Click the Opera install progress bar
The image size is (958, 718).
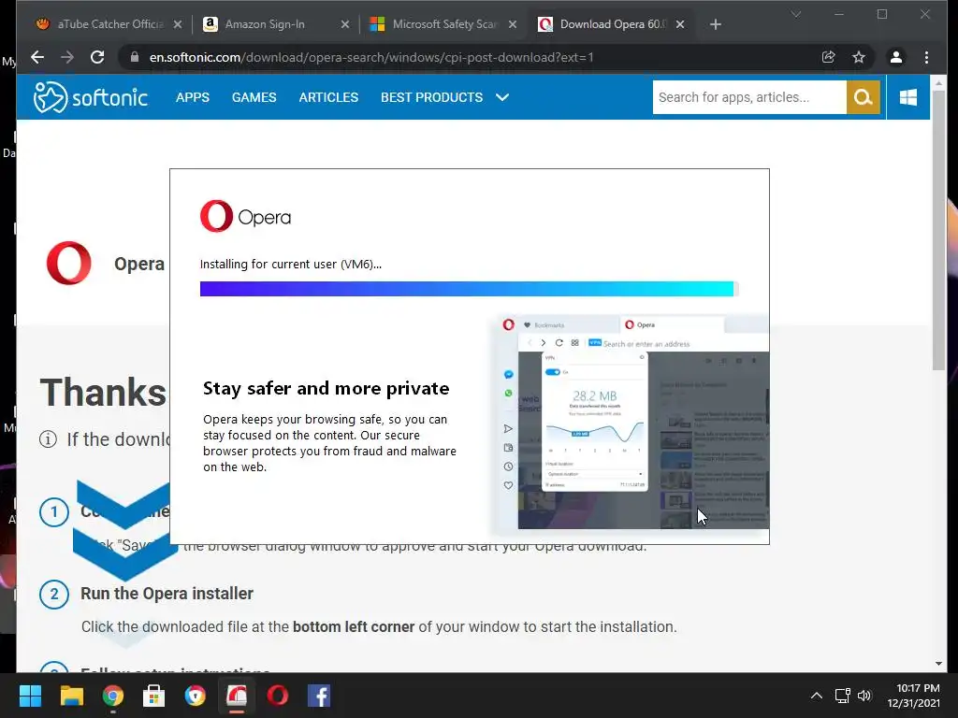(x=470, y=289)
